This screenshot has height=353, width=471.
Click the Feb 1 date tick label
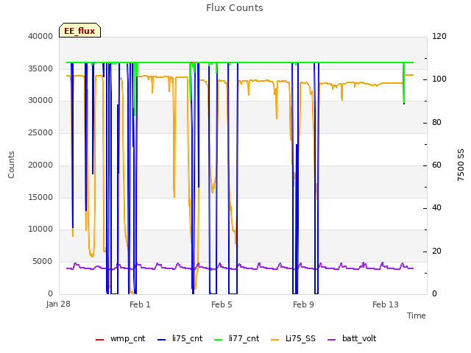pos(140,304)
